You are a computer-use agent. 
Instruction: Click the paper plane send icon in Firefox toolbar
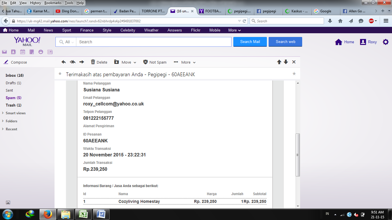(x=351, y=21)
